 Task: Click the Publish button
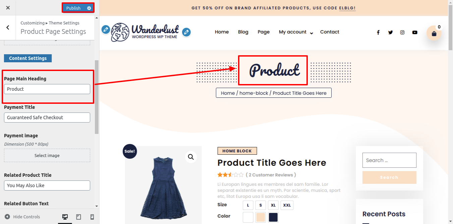73,8
